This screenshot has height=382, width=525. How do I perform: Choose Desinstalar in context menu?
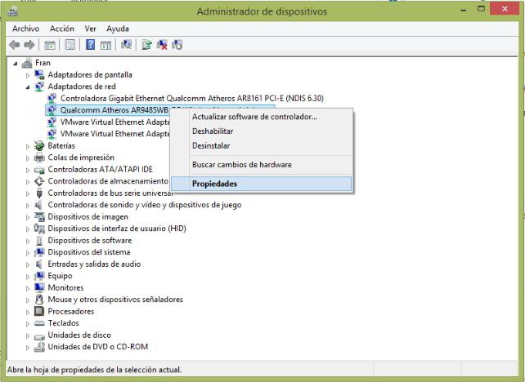click(x=262, y=146)
